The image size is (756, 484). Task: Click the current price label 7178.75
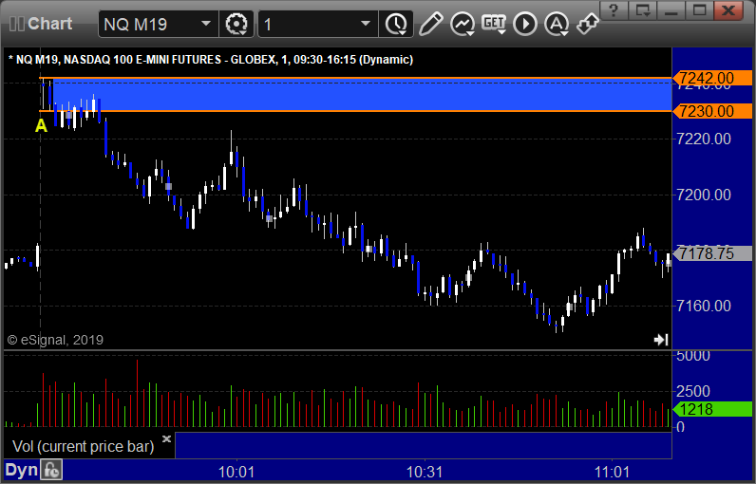point(712,253)
